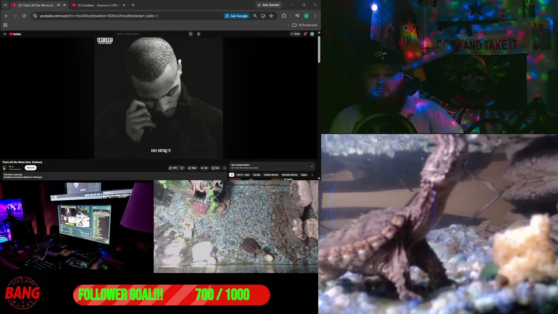Select the Southern Hip Hop chip
Viewport: 558px width, 314px height.
(x=271, y=175)
